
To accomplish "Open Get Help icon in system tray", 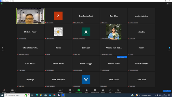I will pos(132,95).
